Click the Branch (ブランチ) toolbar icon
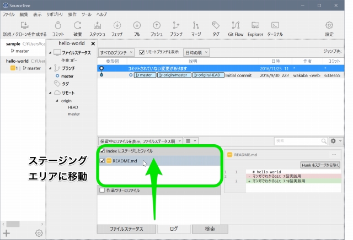Screen dimensions: 353x240 pos(176,25)
